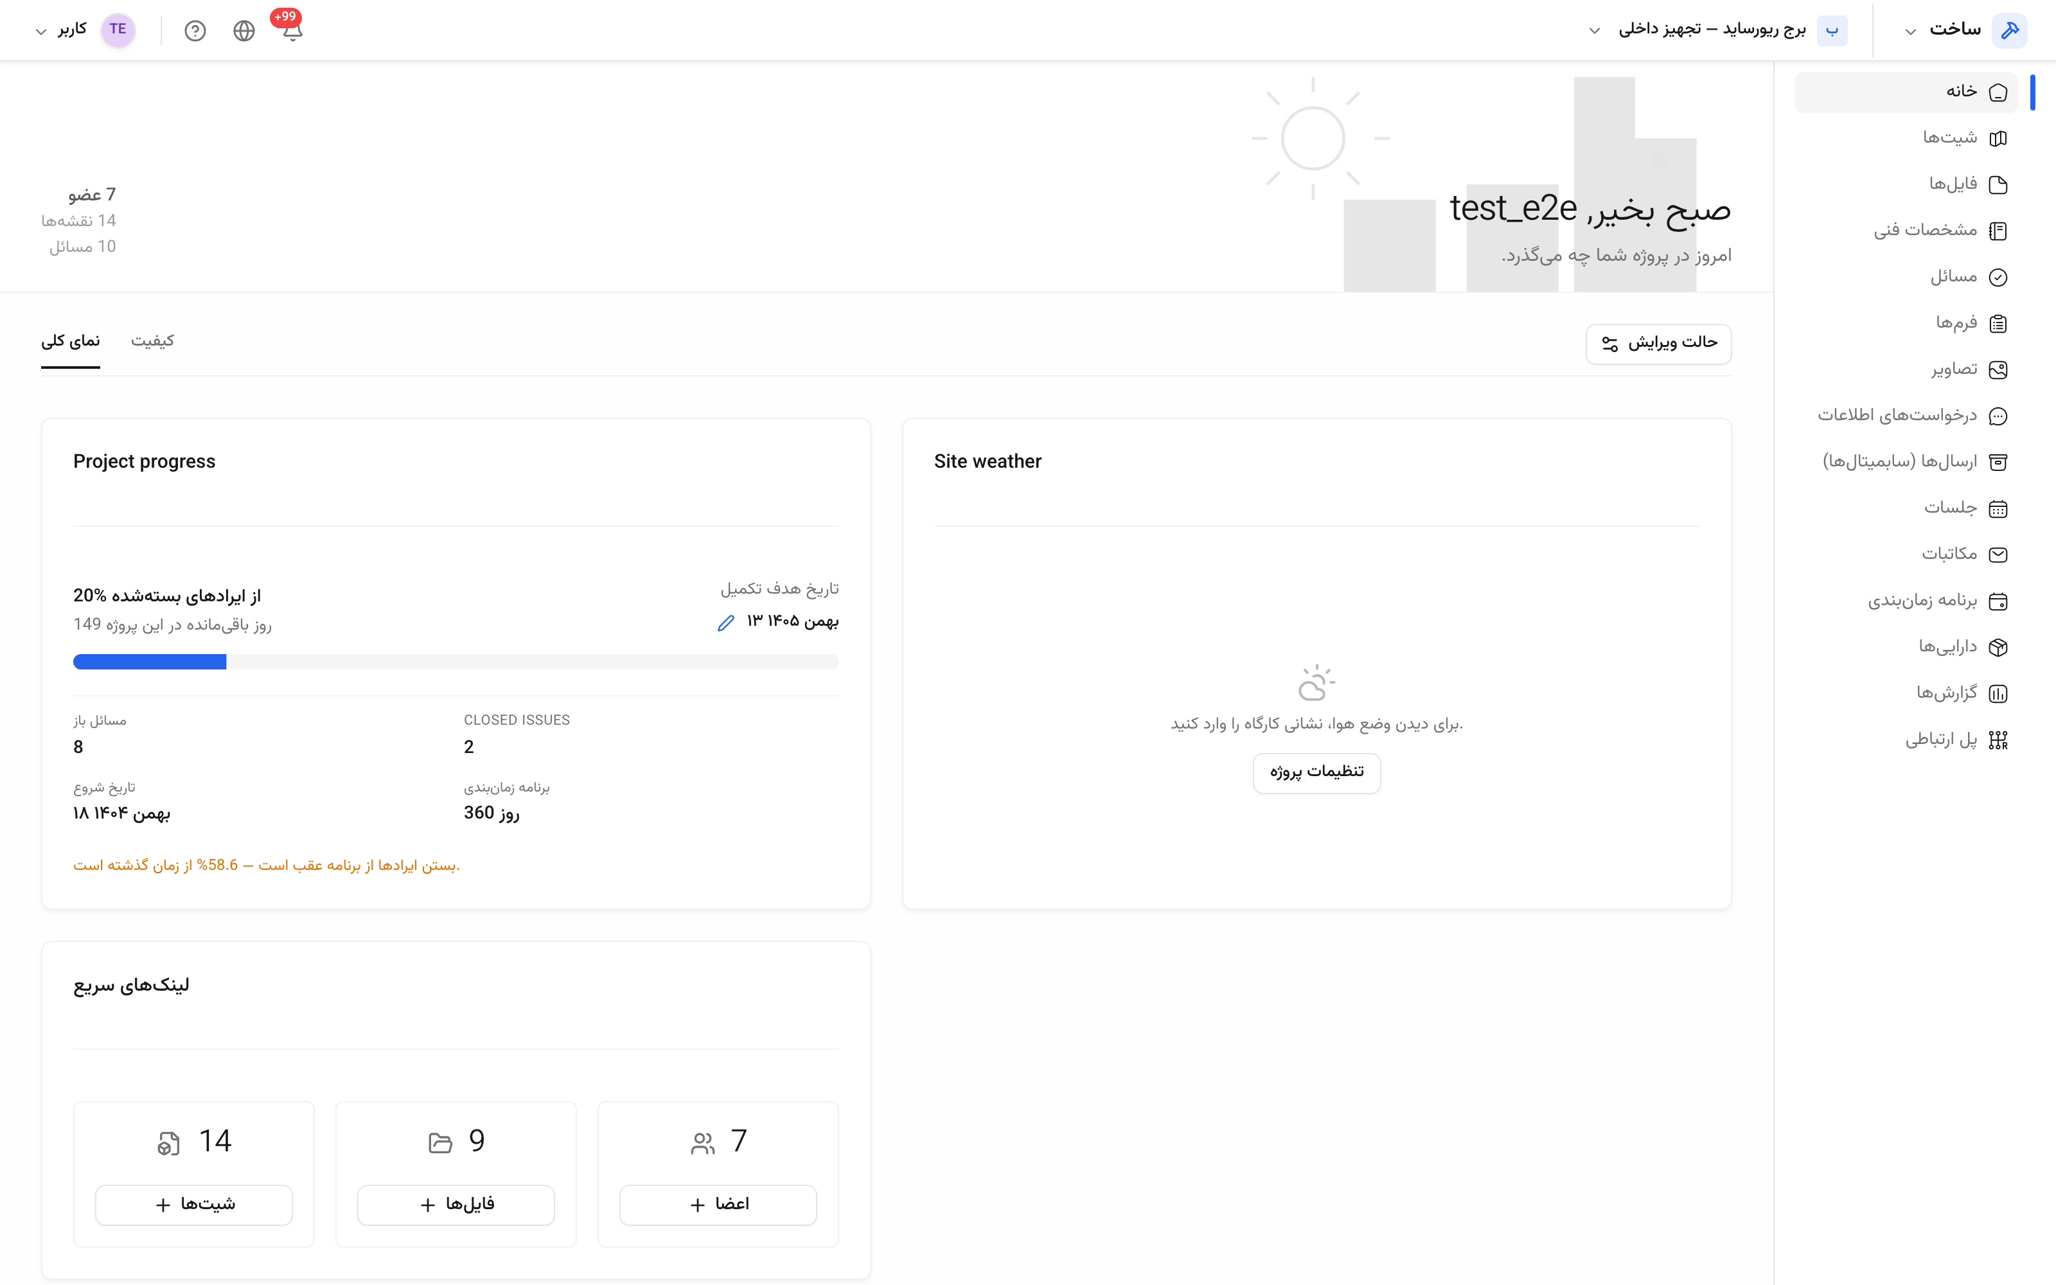Click the CLOSED ISSUES count 2

click(469, 747)
